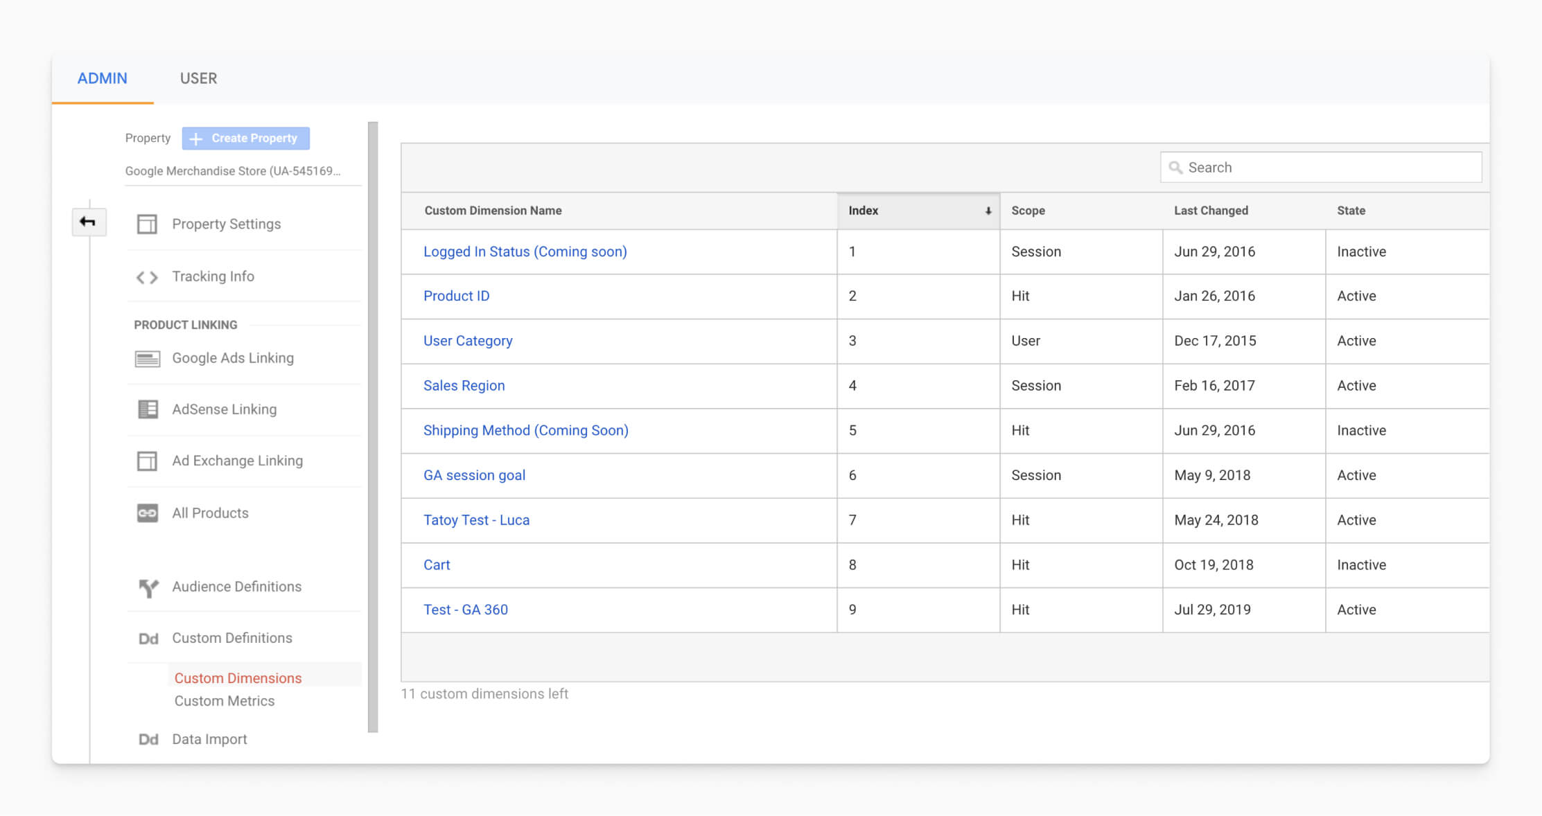Select Custom Metrics submenu item

(x=225, y=701)
